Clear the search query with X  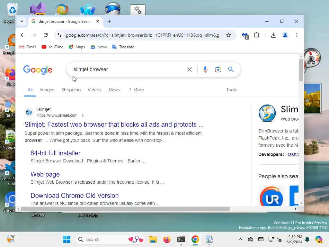tap(190, 69)
